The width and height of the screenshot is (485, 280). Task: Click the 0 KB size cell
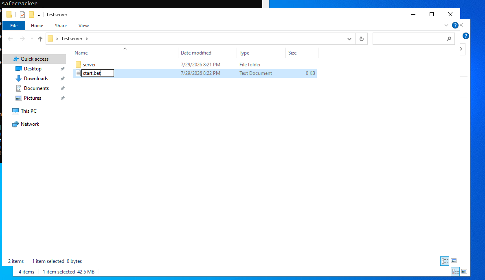310,73
